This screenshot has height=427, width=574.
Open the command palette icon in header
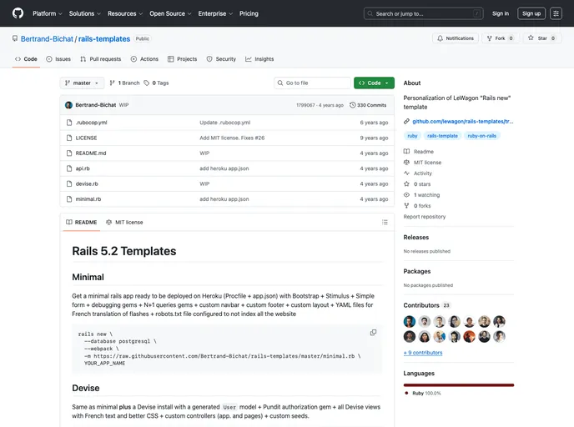[556, 13]
